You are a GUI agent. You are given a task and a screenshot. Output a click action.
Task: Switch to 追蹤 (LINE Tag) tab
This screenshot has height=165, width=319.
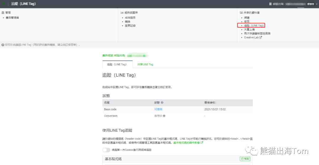(117, 64)
